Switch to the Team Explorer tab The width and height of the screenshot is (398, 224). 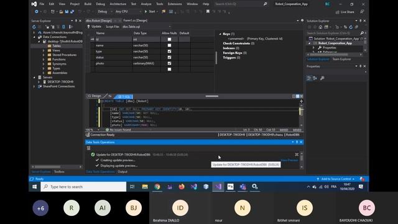pyautogui.click(x=341, y=59)
